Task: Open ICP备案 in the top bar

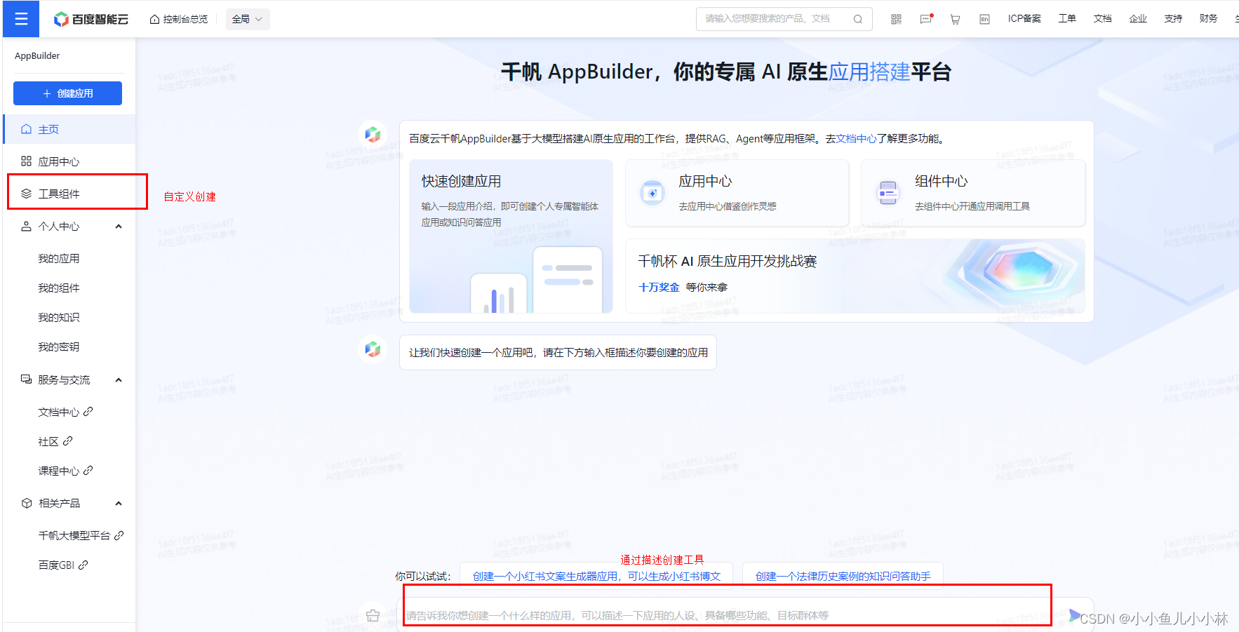Action: click(1024, 18)
